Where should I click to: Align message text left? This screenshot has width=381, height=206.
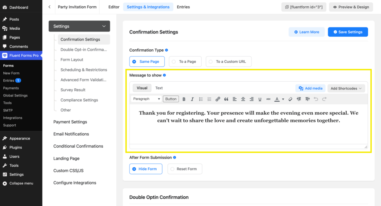[234, 99]
